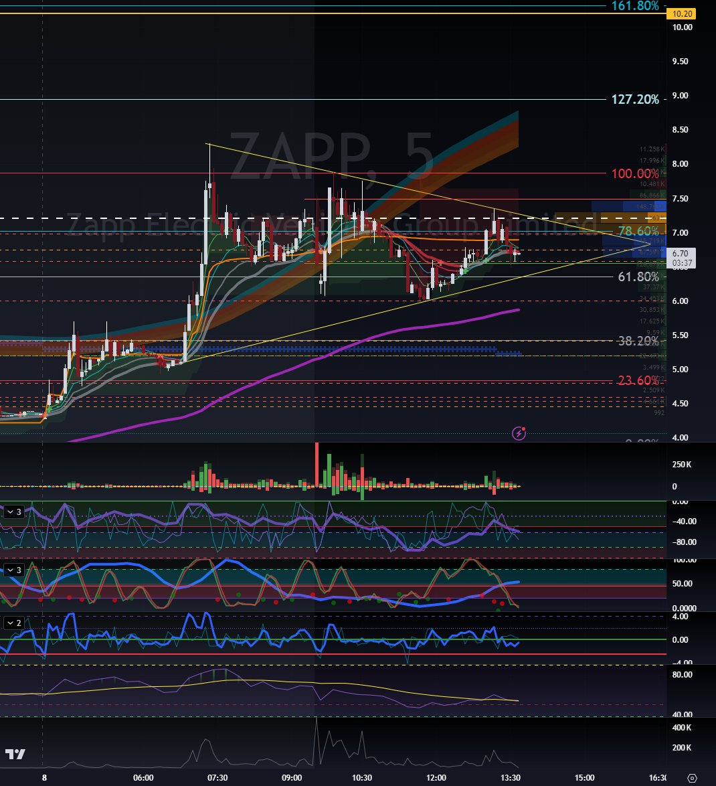This screenshot has width=716, height=786.
Task: Click the 15:00 time axis label
Action: pos(584,778)
